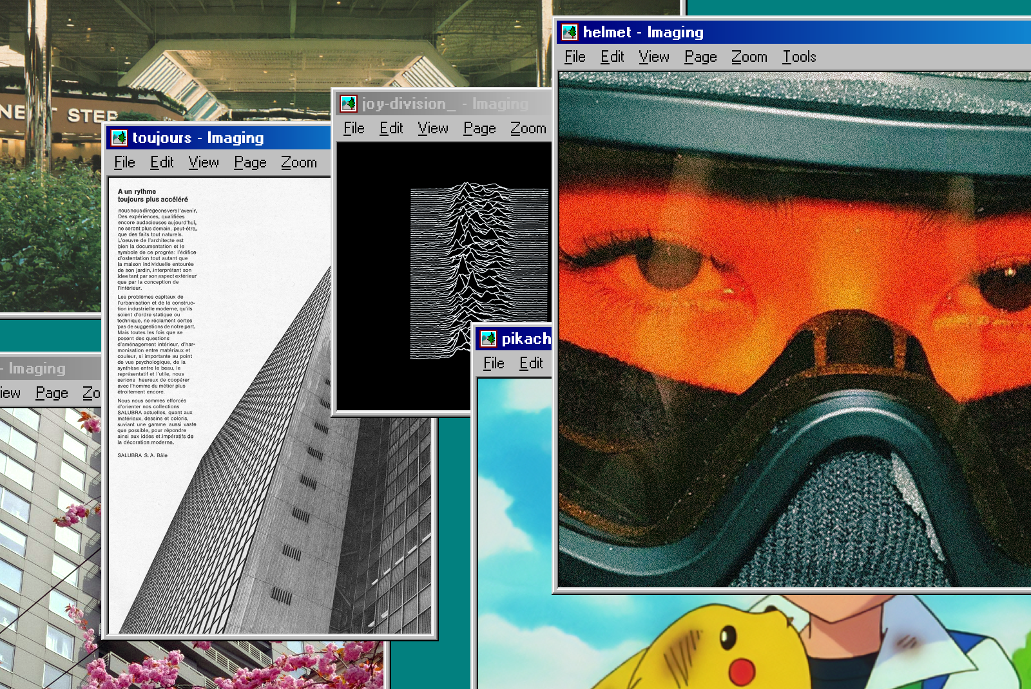The height and width of the screenshot is (689, 1031).
Task: Open Zoom menu in joy-division window
Action: point(528,128)
